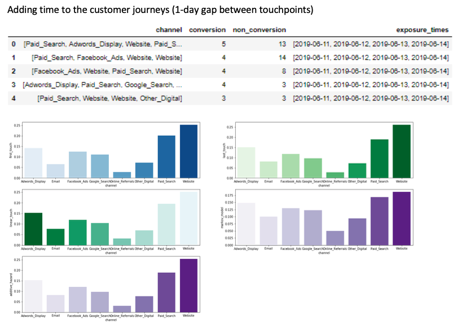Click the Online_Referrals bar in additive_hazard chart
457x327 pixels.
[121, 308]
